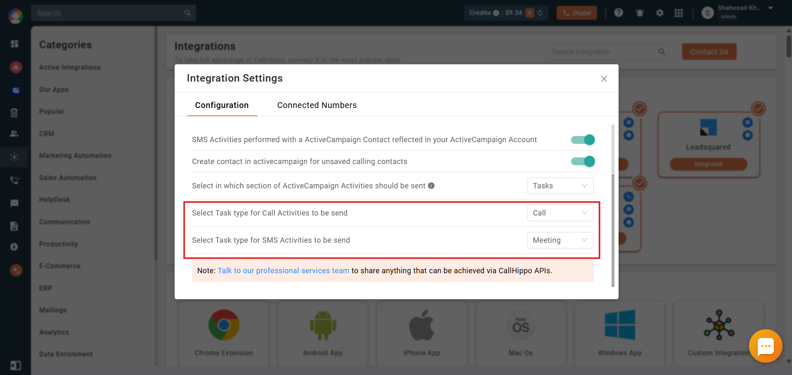The height and width of the screenshot is (375, 792).
Task: Click the info icon beside Activities should be sent
Action: tap(431, 186)
